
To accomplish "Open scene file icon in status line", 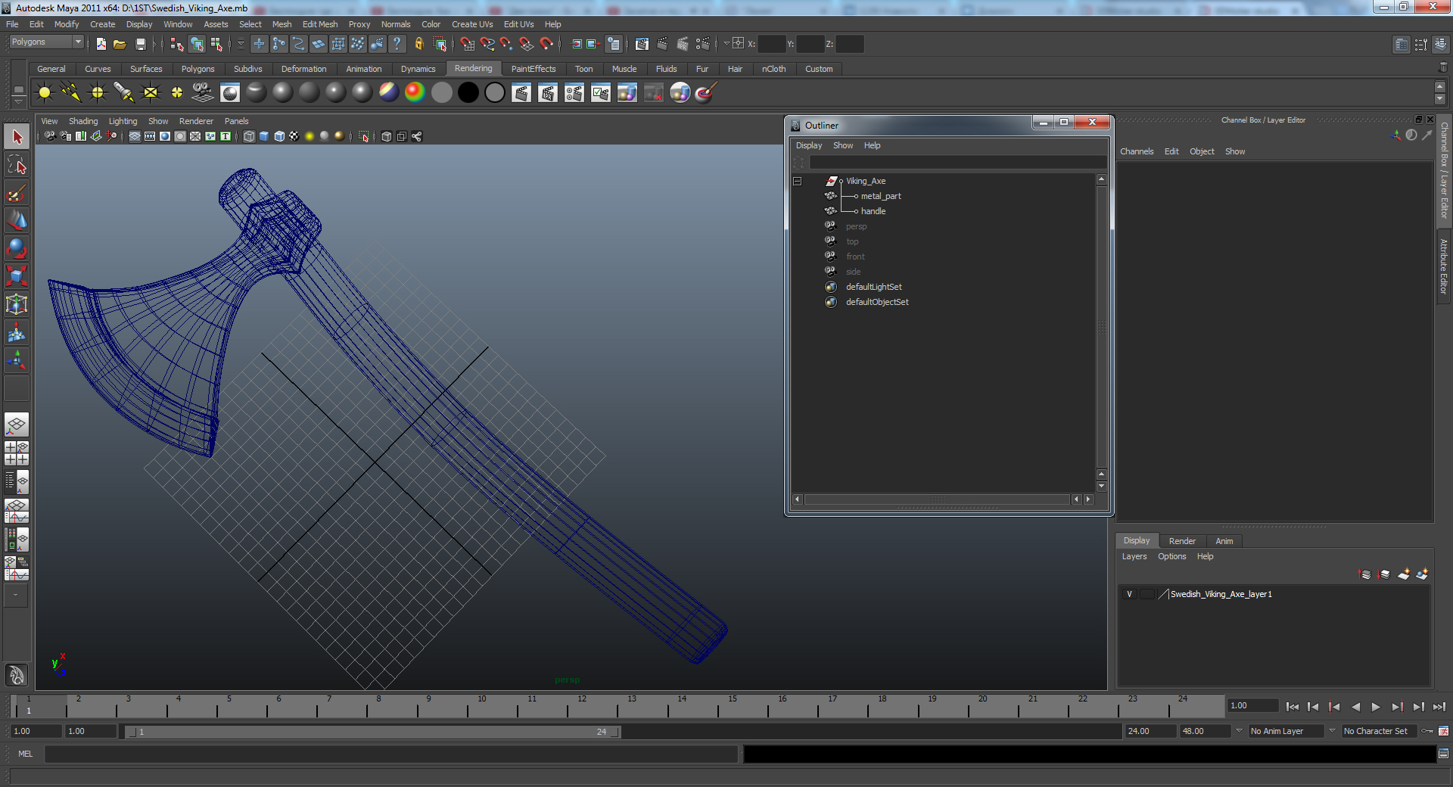I will 120,44.
